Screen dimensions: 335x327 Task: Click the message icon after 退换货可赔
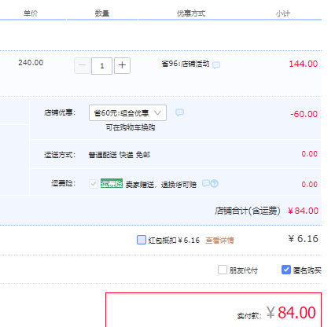coord(206,183)
